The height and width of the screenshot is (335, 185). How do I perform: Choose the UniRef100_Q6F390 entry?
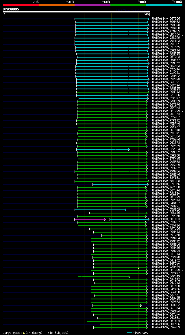pyautogui.click(x=166, y=85)
